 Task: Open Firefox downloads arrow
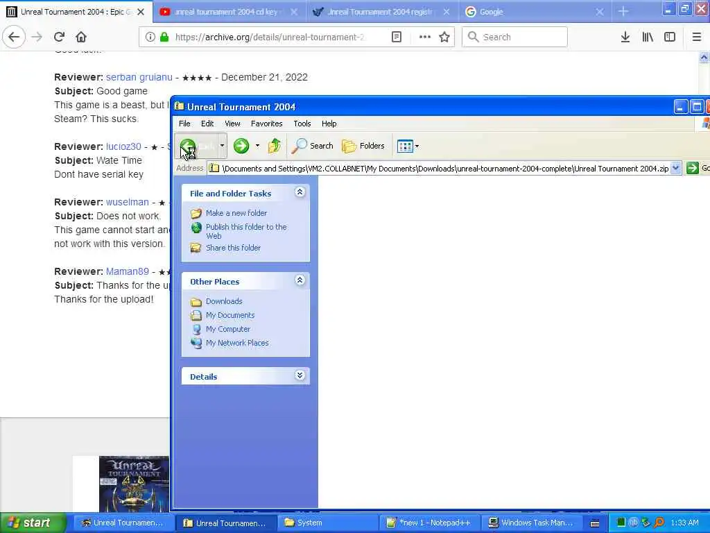coord(625,37)
